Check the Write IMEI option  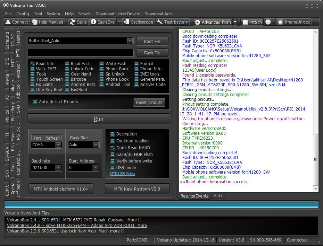pyautogui.click(x=32, y=69)
